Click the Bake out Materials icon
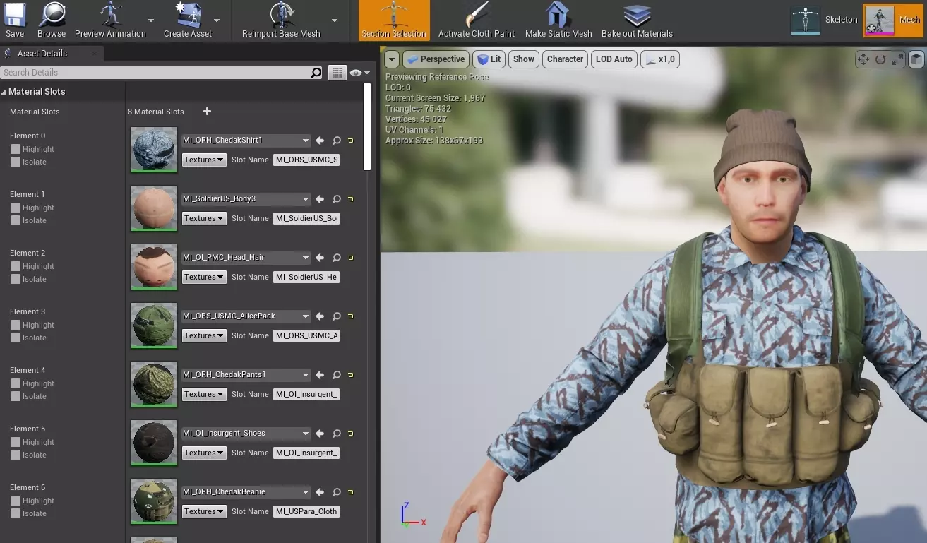This screenshot has width=927, height=543. tap(637, 20)
